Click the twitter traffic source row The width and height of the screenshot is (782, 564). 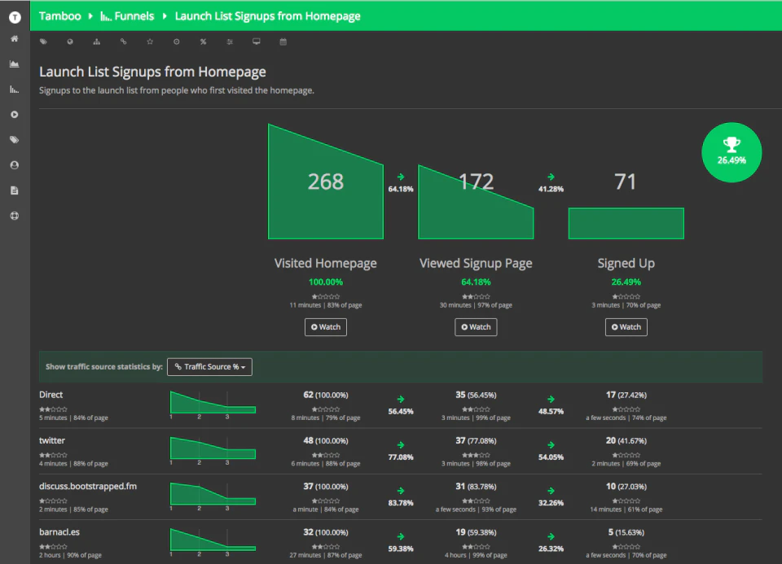pyautogui.click(x=401, y=451)
